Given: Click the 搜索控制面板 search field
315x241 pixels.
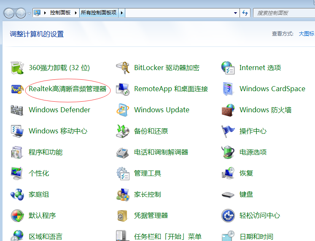Looking at the screenshot, I should (284, 13).
